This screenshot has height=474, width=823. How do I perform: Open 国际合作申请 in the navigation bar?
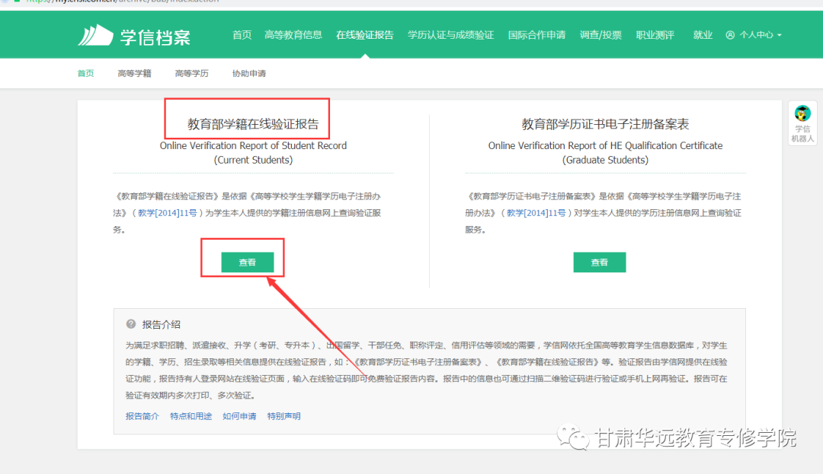[x=536, y=35]
